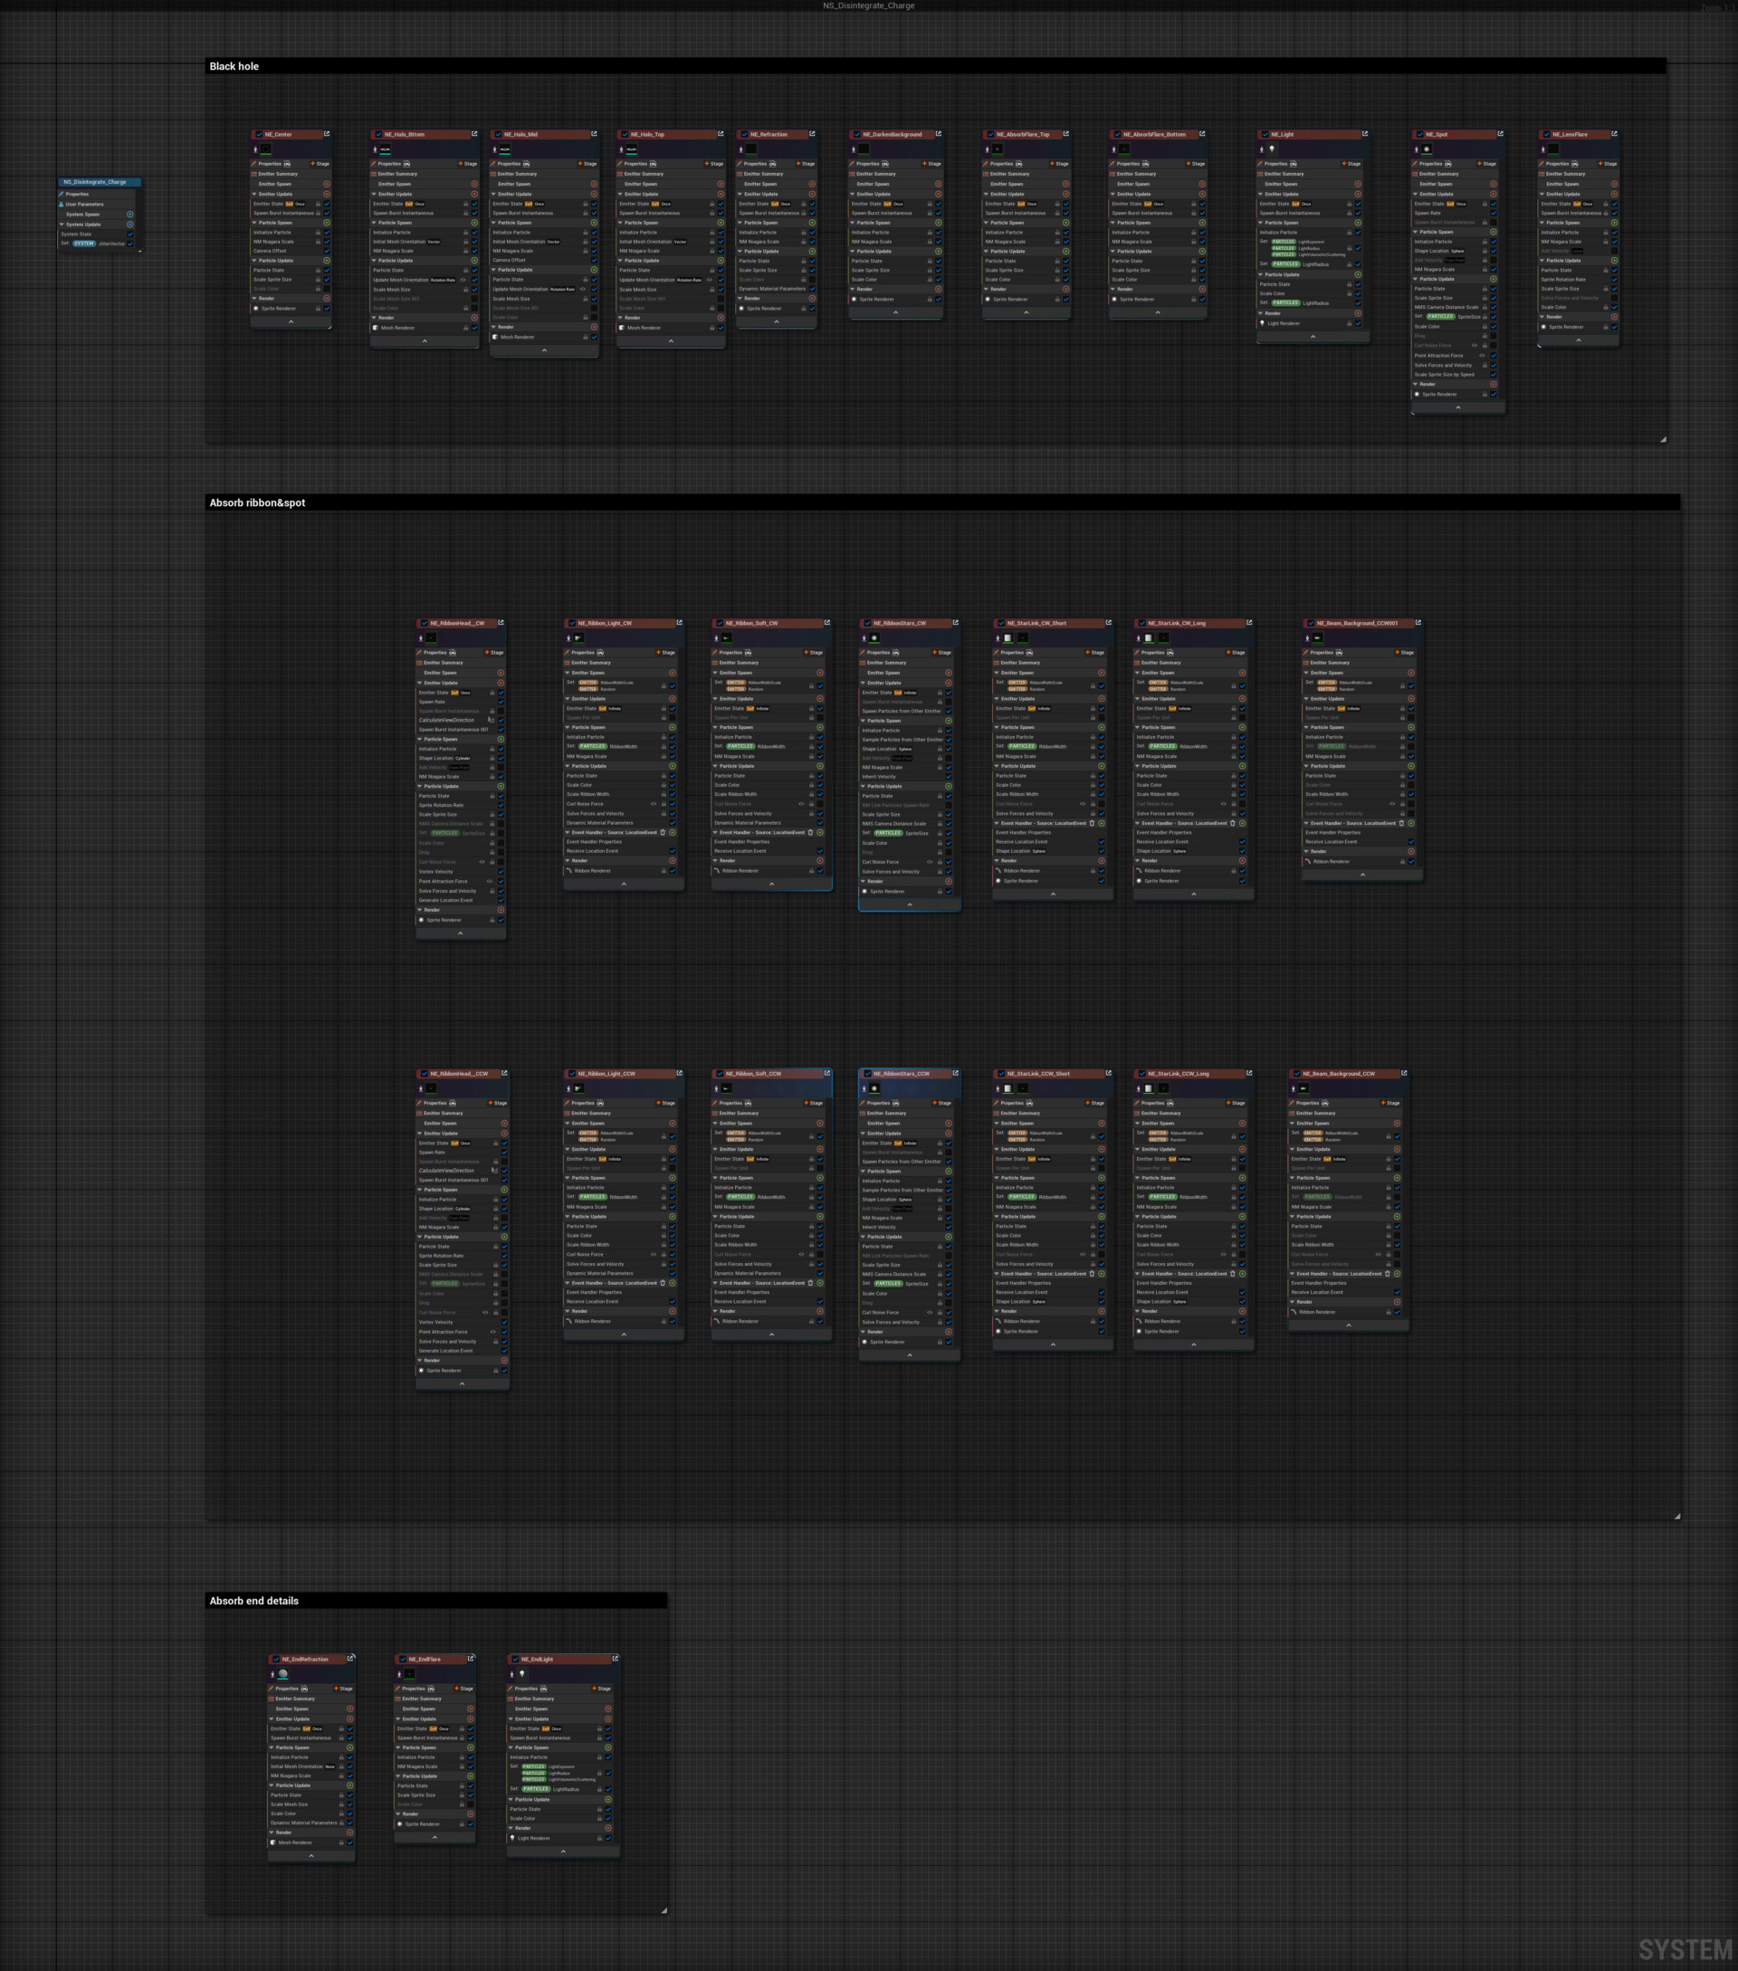Open Properties of NE_RibbonHead__CW emitter
The width and height of the screenshot is (1738, 1971).
[434, 653]
